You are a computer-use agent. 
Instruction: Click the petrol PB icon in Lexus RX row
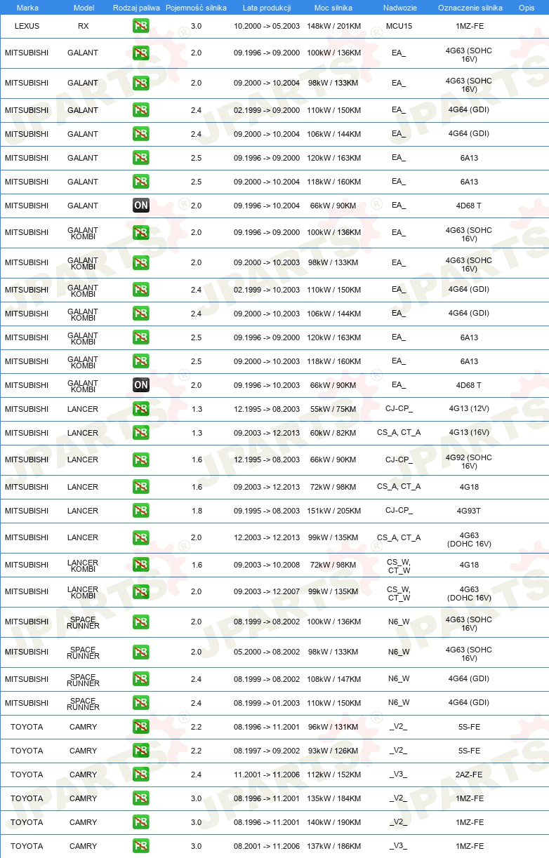coord(140,26)
